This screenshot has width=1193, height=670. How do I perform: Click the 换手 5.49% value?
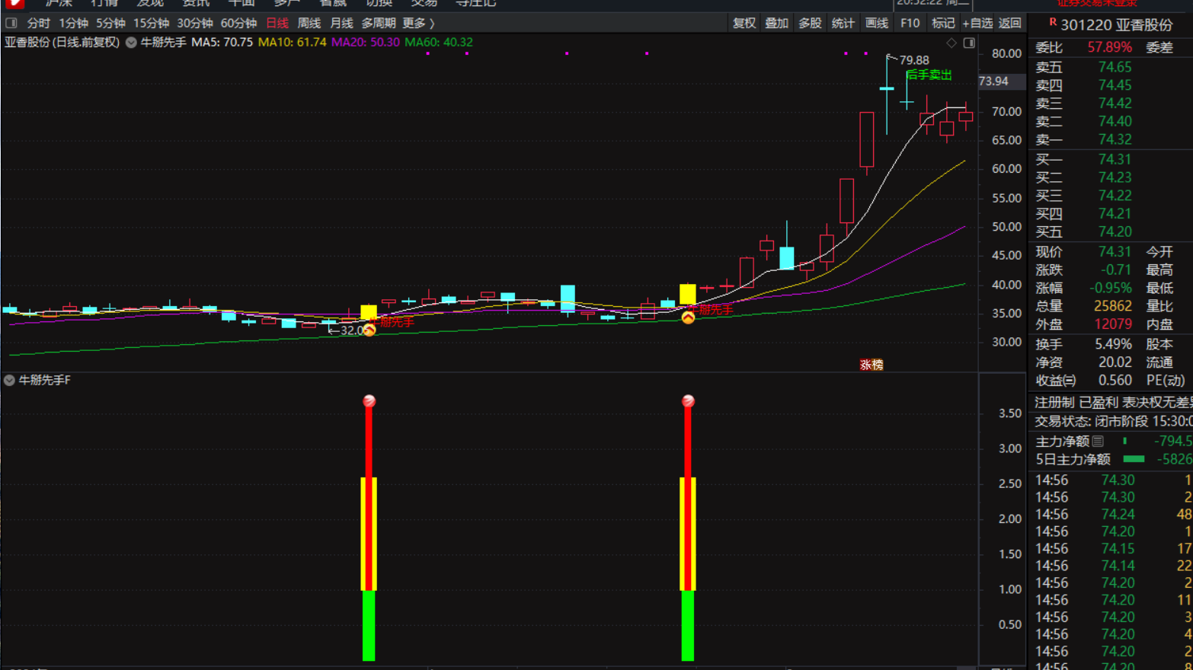pos(1113,344)
